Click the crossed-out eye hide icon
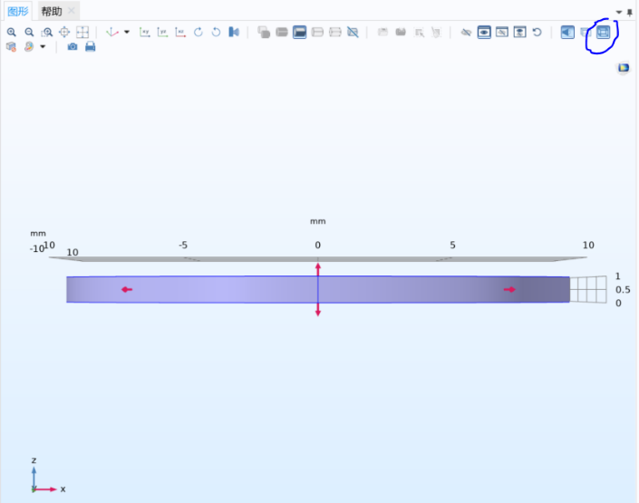The image size is (639, 503). pos(466,33)
